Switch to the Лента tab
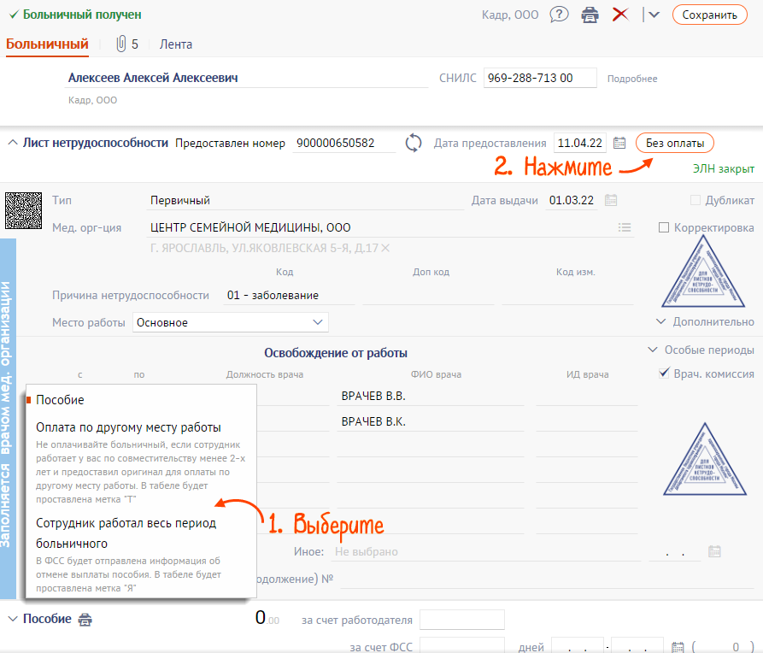The image size is (763, 653). [175, 44]
